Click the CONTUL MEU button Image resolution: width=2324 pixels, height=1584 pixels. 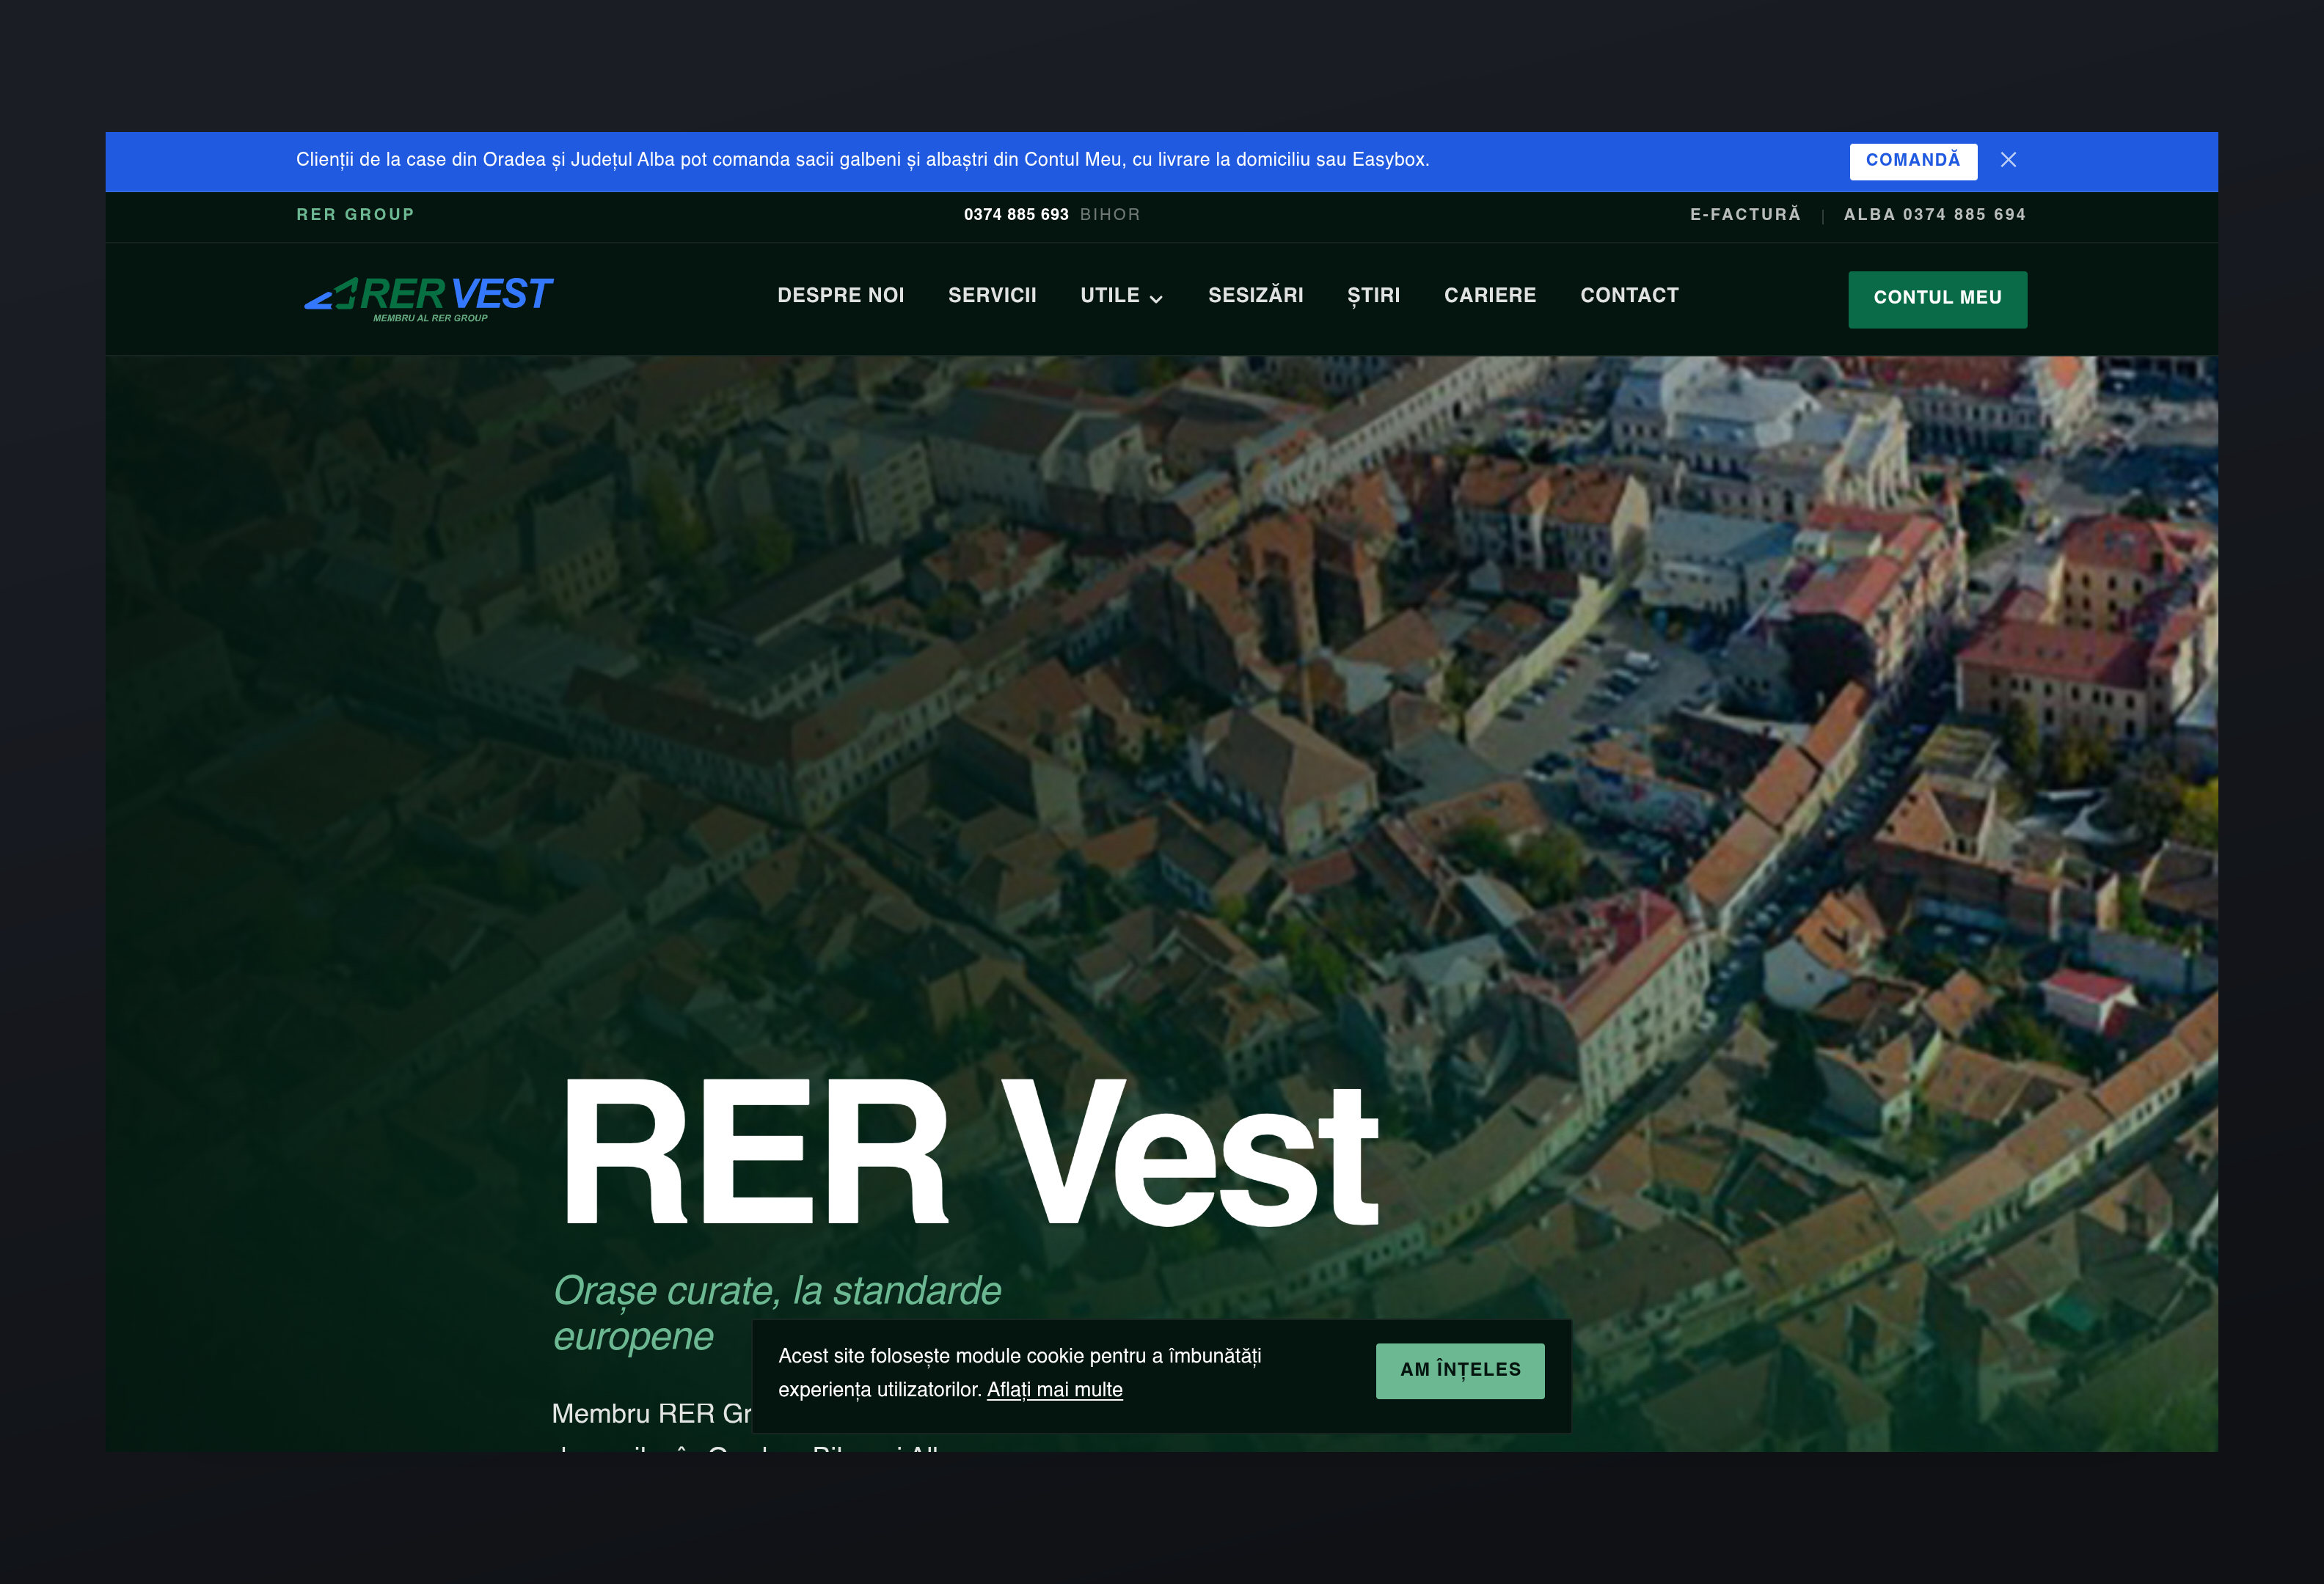1937,298
